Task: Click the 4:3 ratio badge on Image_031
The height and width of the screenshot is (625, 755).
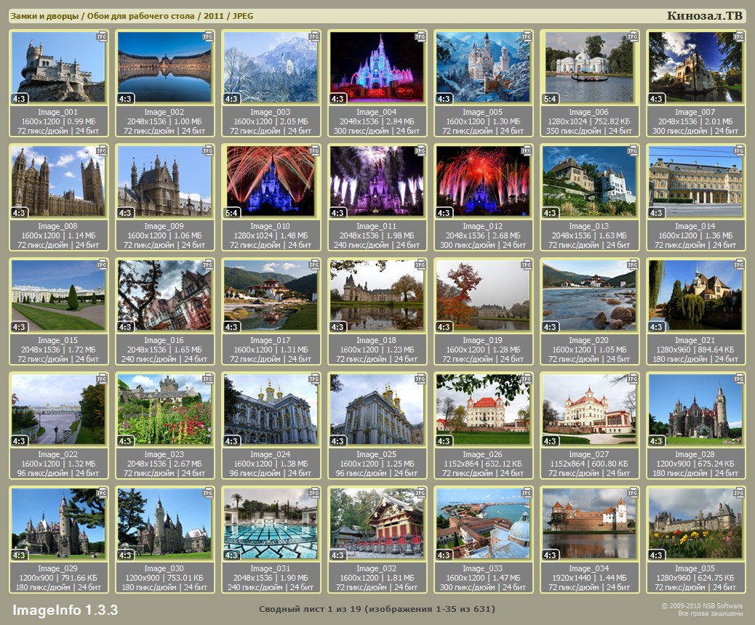Action: [x=232, y=555]
